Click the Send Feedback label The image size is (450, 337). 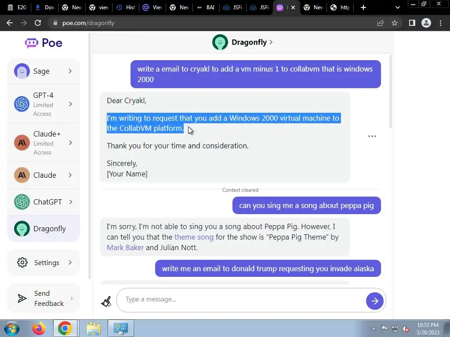click(49, 298)
